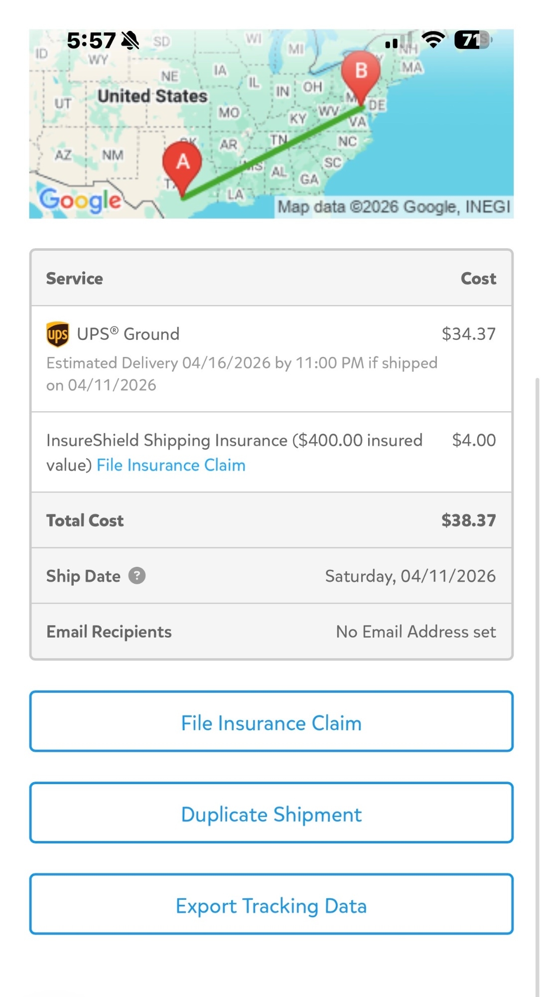Select the Duplicate Shipment button

point(271,813)
